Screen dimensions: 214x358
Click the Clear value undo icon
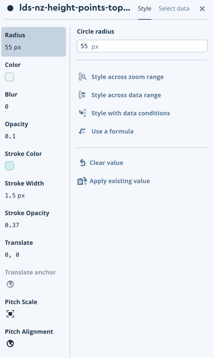(x=82, y=163)
